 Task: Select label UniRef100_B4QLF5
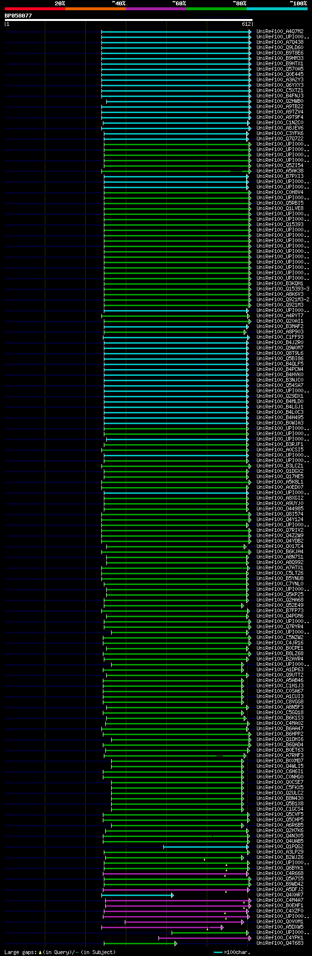(x=280, y=364)
